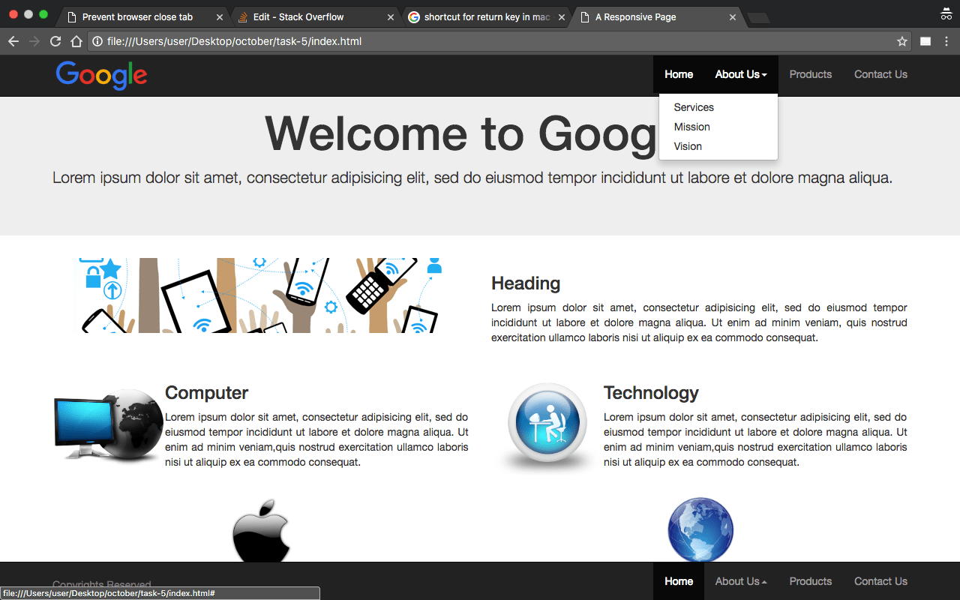
Task: Select Services from the About Us menu
Action: point(693,107)
